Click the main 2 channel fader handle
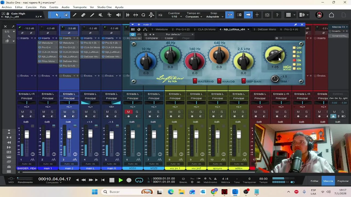 point(69,134)
